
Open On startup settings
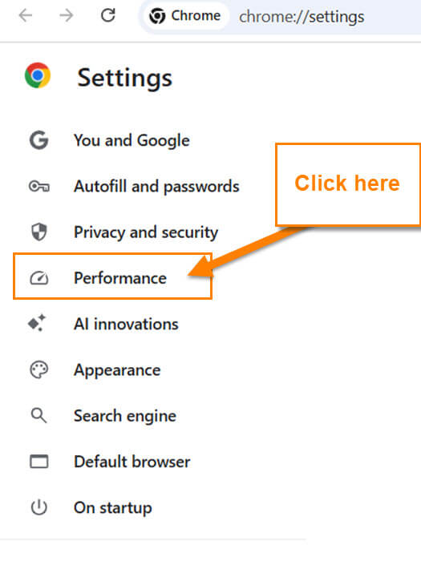pyautogui.click(x=113, y=508)
